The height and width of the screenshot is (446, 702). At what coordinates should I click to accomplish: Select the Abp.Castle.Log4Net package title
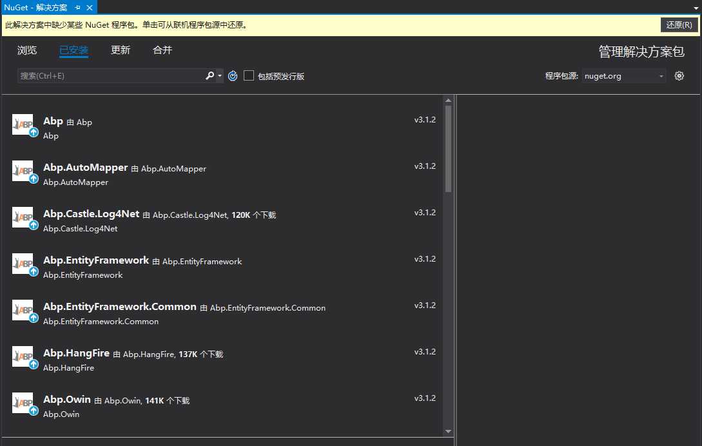92,214
